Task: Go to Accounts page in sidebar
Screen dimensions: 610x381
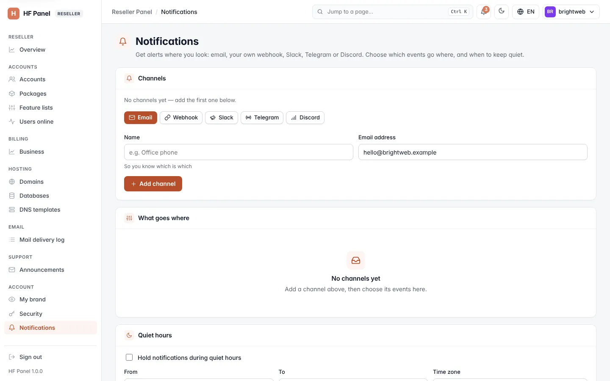Action: coord(50,79)
